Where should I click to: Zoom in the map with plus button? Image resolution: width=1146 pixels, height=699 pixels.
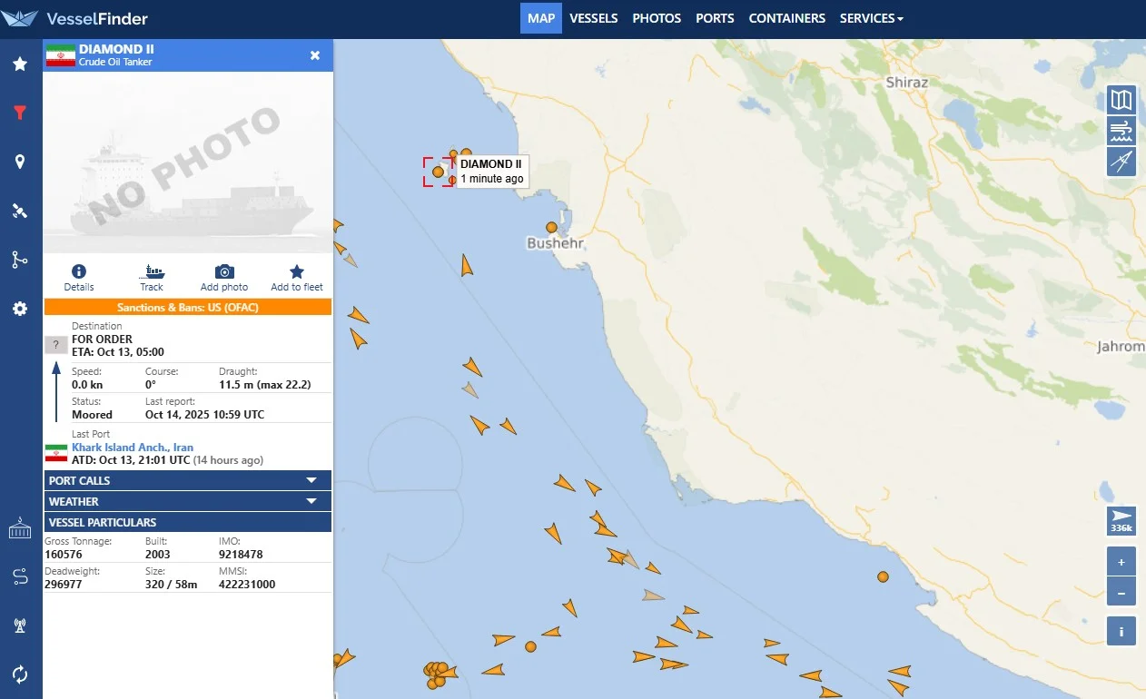1121,562
